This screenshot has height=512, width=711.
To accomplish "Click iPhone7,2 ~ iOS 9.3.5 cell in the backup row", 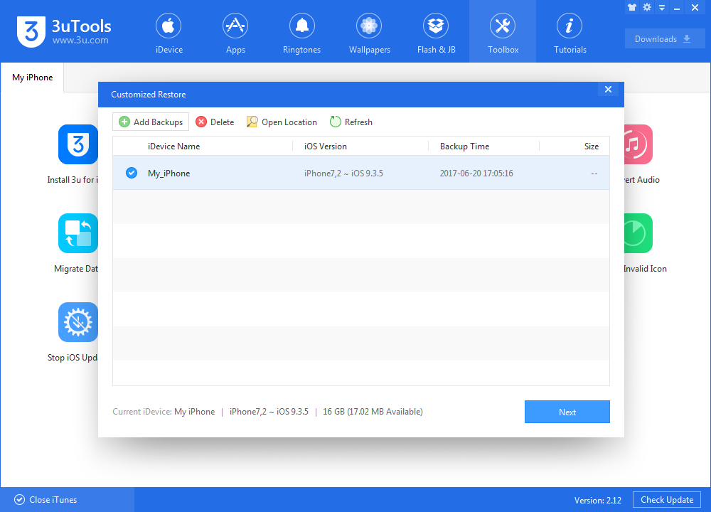I will click(x=343, y=174).
